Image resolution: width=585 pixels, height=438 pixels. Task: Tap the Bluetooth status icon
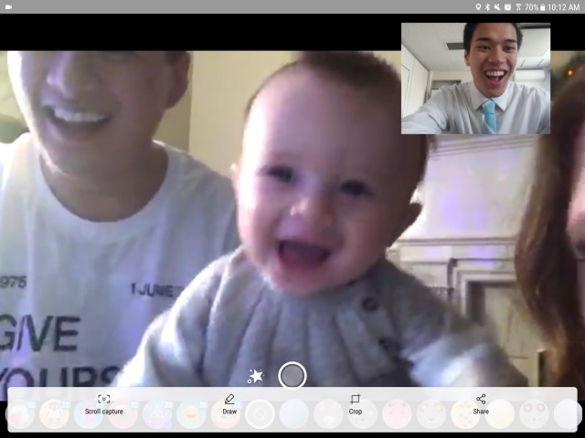click(x=487, y=6)
